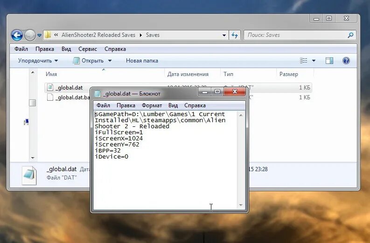This screenshot has width=370, height=243.
Task: Maximize the Explorer window
Action: point(329,18)
